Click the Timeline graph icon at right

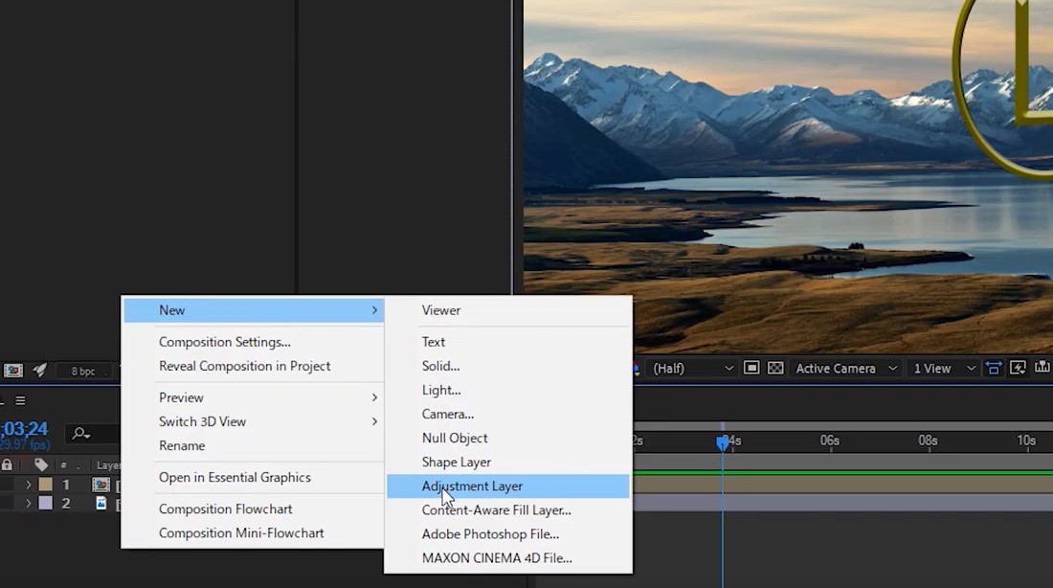(1042, 368)
